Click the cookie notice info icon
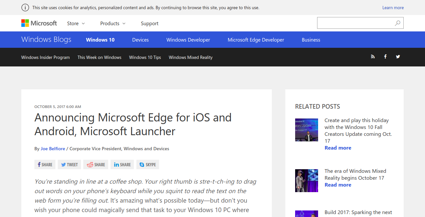Viewport: 425px width, 217px height. (25, 8)
